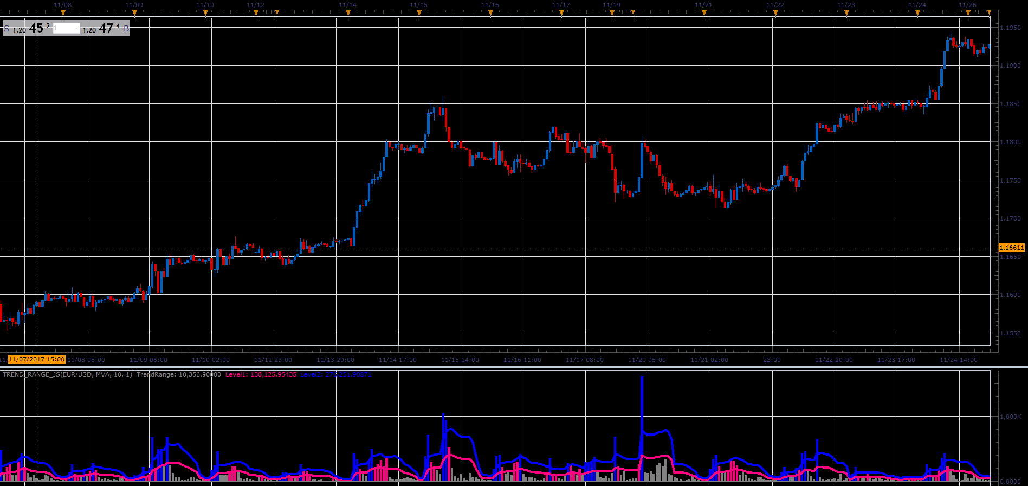Click the 1.1850 price axis label

pyautogui.click(x=1011, y=104)
